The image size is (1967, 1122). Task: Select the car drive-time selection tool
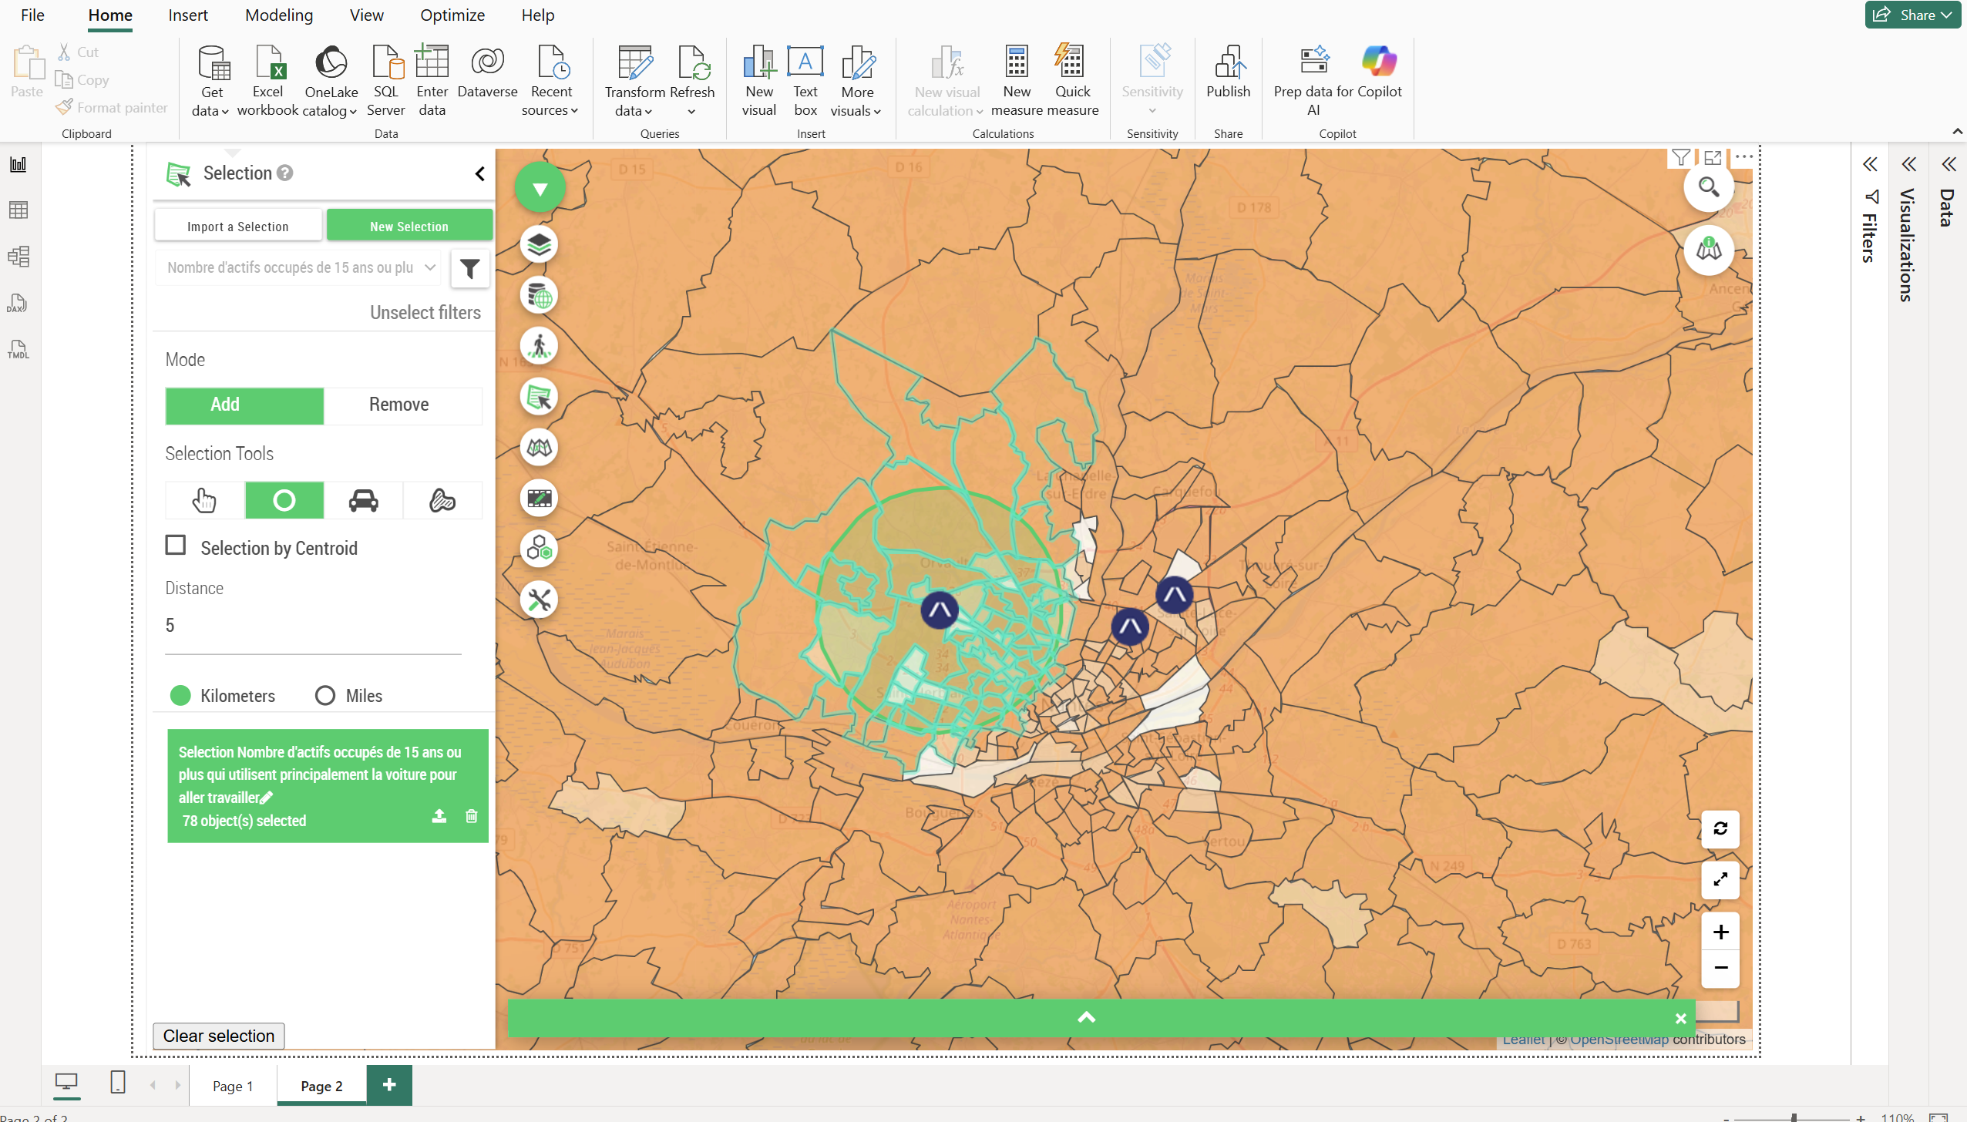pyautogui.click(x=363, y=501)
